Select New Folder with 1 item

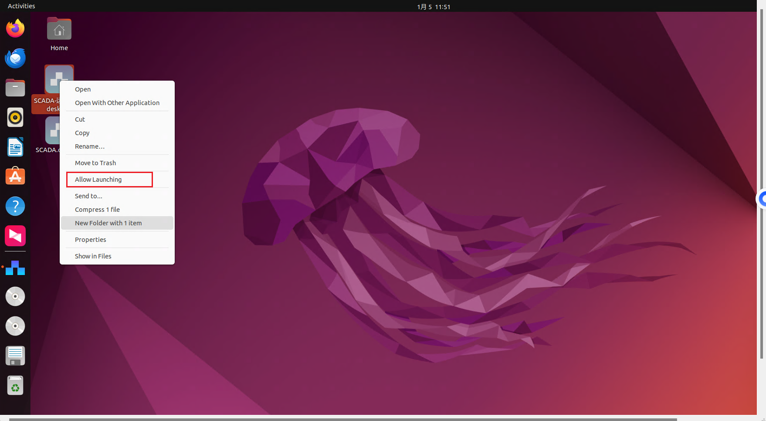108,223
